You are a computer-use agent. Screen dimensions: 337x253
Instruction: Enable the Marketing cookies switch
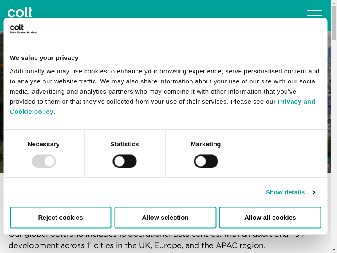click(206, 161)
